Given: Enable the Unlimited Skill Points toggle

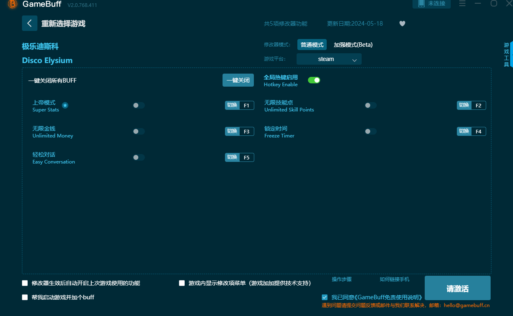Looking at the screenshot, I should click(x=371, y=105).
